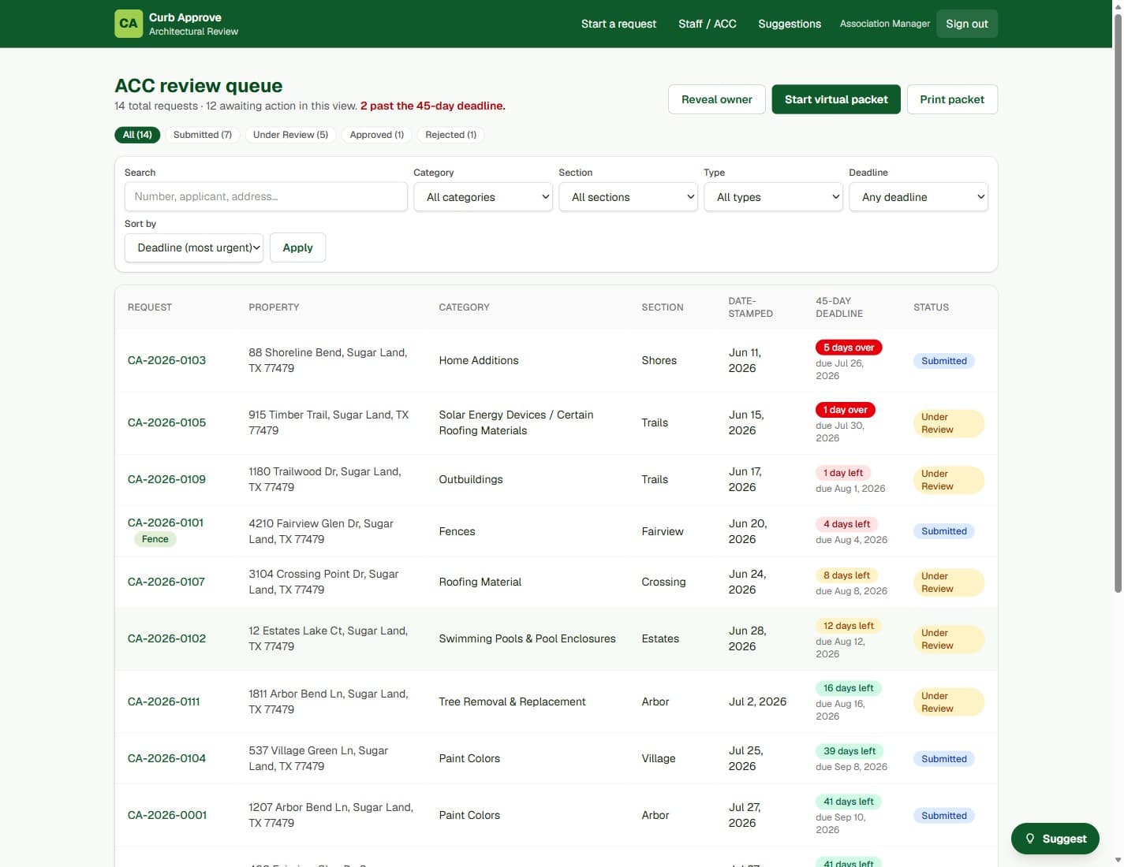Open request CA-2026-0107
Viewport: 1124px width, 867px height.
point(166,582)
